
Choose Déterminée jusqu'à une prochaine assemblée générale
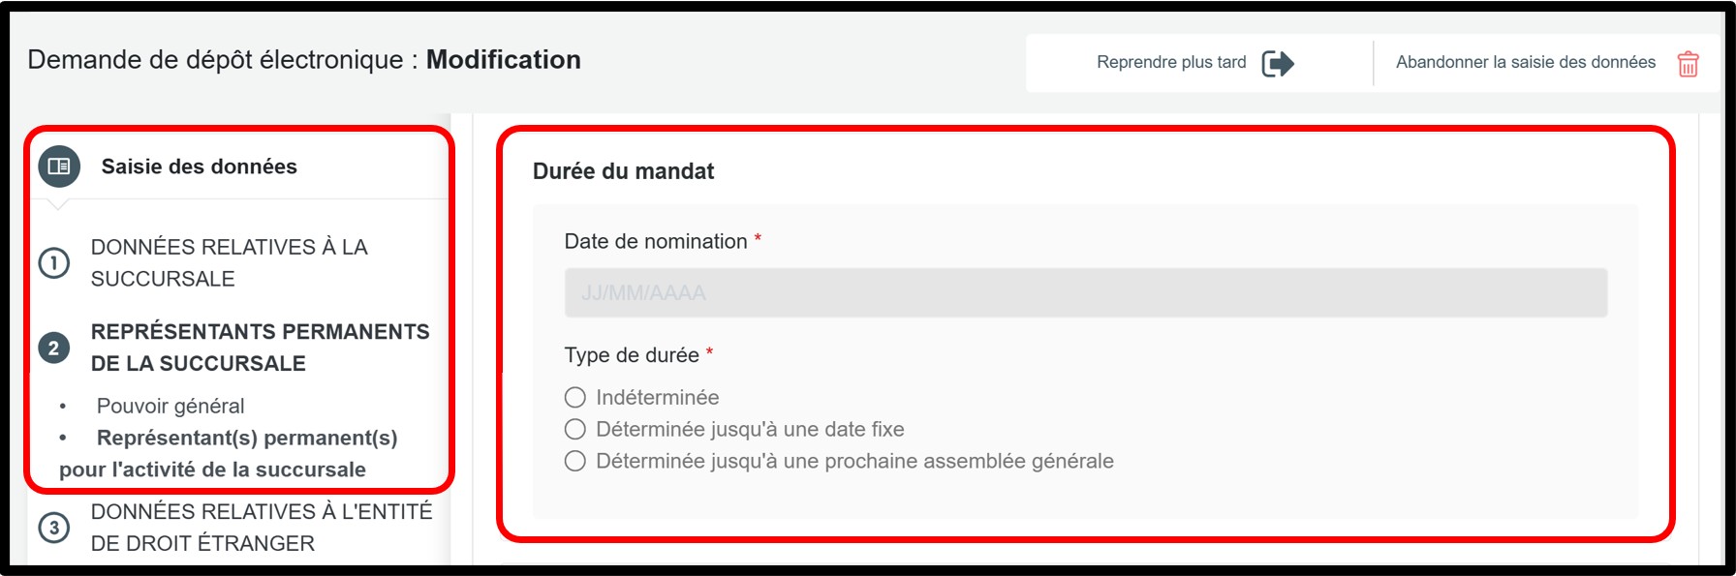575,462
